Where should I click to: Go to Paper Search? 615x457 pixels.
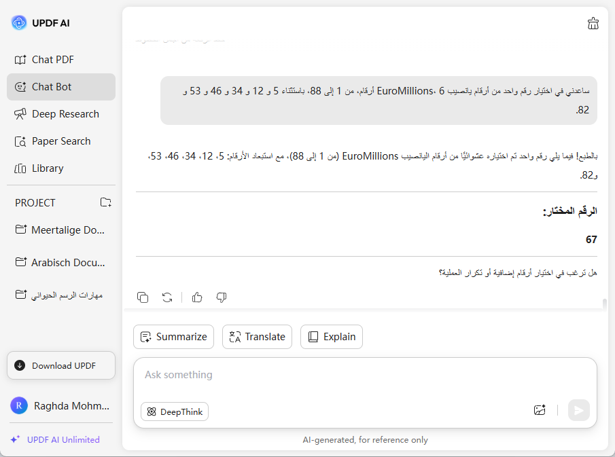tap(60, 141)
